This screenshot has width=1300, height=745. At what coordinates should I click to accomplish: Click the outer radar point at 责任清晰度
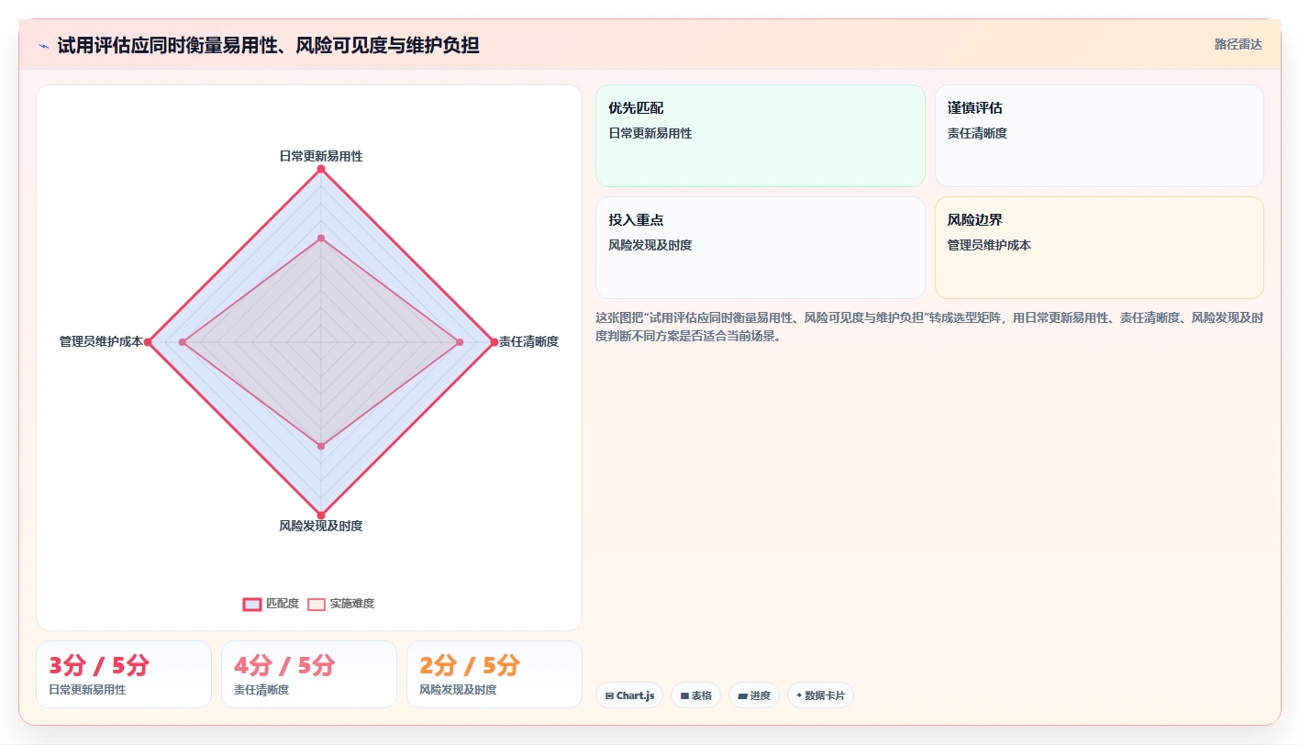tap(494, 342)
